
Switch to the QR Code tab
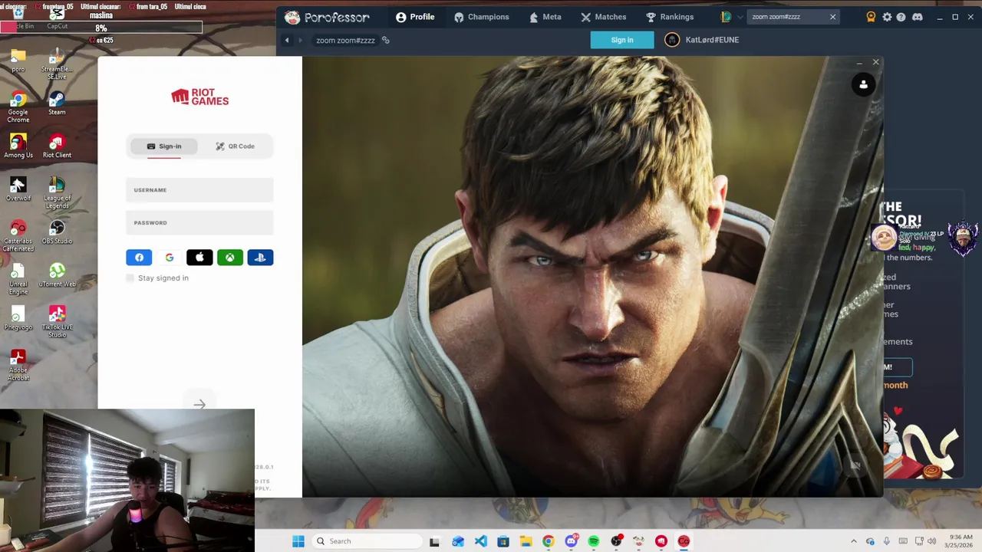coord(235,146)
